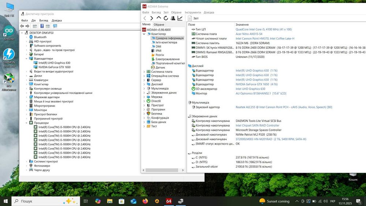
Task: Click AIDA64 back navigation arrow
Action: pyautogui.click(x=145, y=18)
